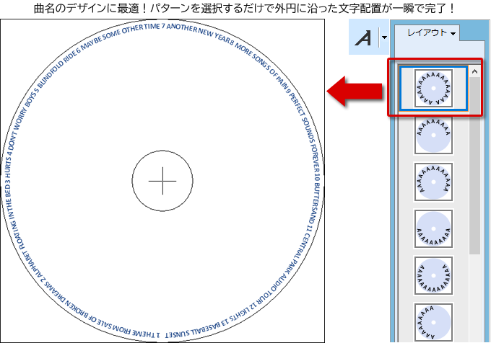The height and width of the screenshot is (343, 491).
Task: Apply the fourth layout with lower-arc text
Action: 433,229
